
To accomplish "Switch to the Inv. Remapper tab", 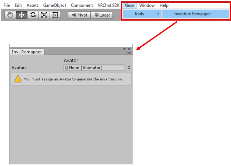I will [27, 52].
